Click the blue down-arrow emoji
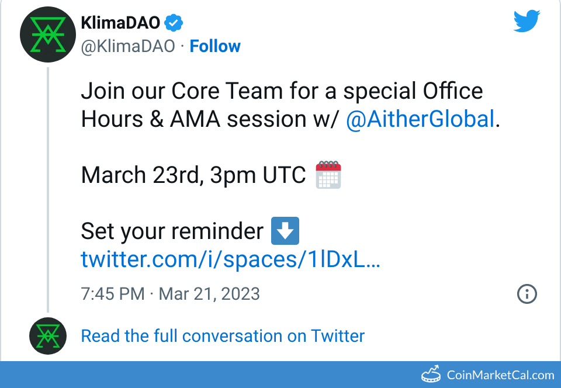This screenshot has width=561, height=388. click(286, 231)
